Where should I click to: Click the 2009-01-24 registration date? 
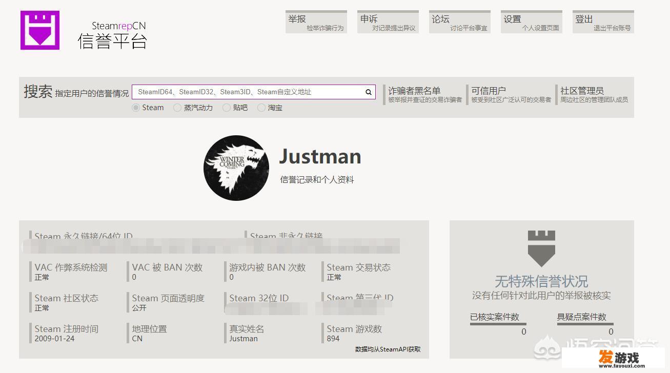point(54,339)
